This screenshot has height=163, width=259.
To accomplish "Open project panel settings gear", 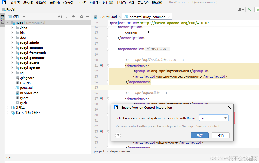I will click(x=81, y=17).
